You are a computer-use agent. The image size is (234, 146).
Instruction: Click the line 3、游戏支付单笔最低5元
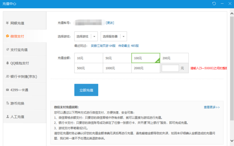[x=71, y=128]
